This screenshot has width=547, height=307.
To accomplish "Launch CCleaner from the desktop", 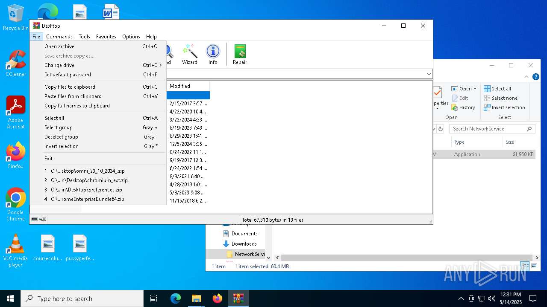I will point(16,64).
